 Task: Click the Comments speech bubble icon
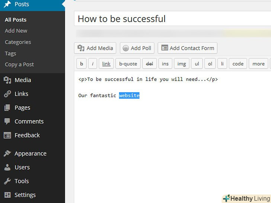(x=7, y=121)
